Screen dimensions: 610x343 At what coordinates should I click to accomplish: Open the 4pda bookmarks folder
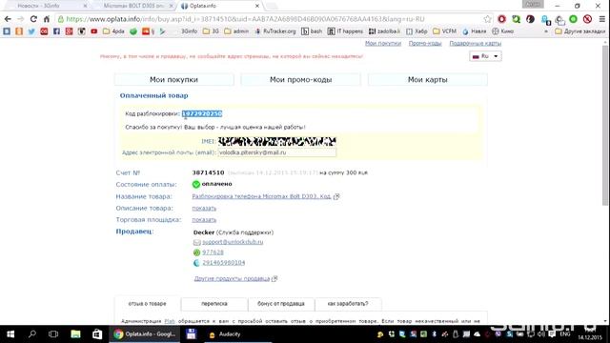[x=113, y=31]
